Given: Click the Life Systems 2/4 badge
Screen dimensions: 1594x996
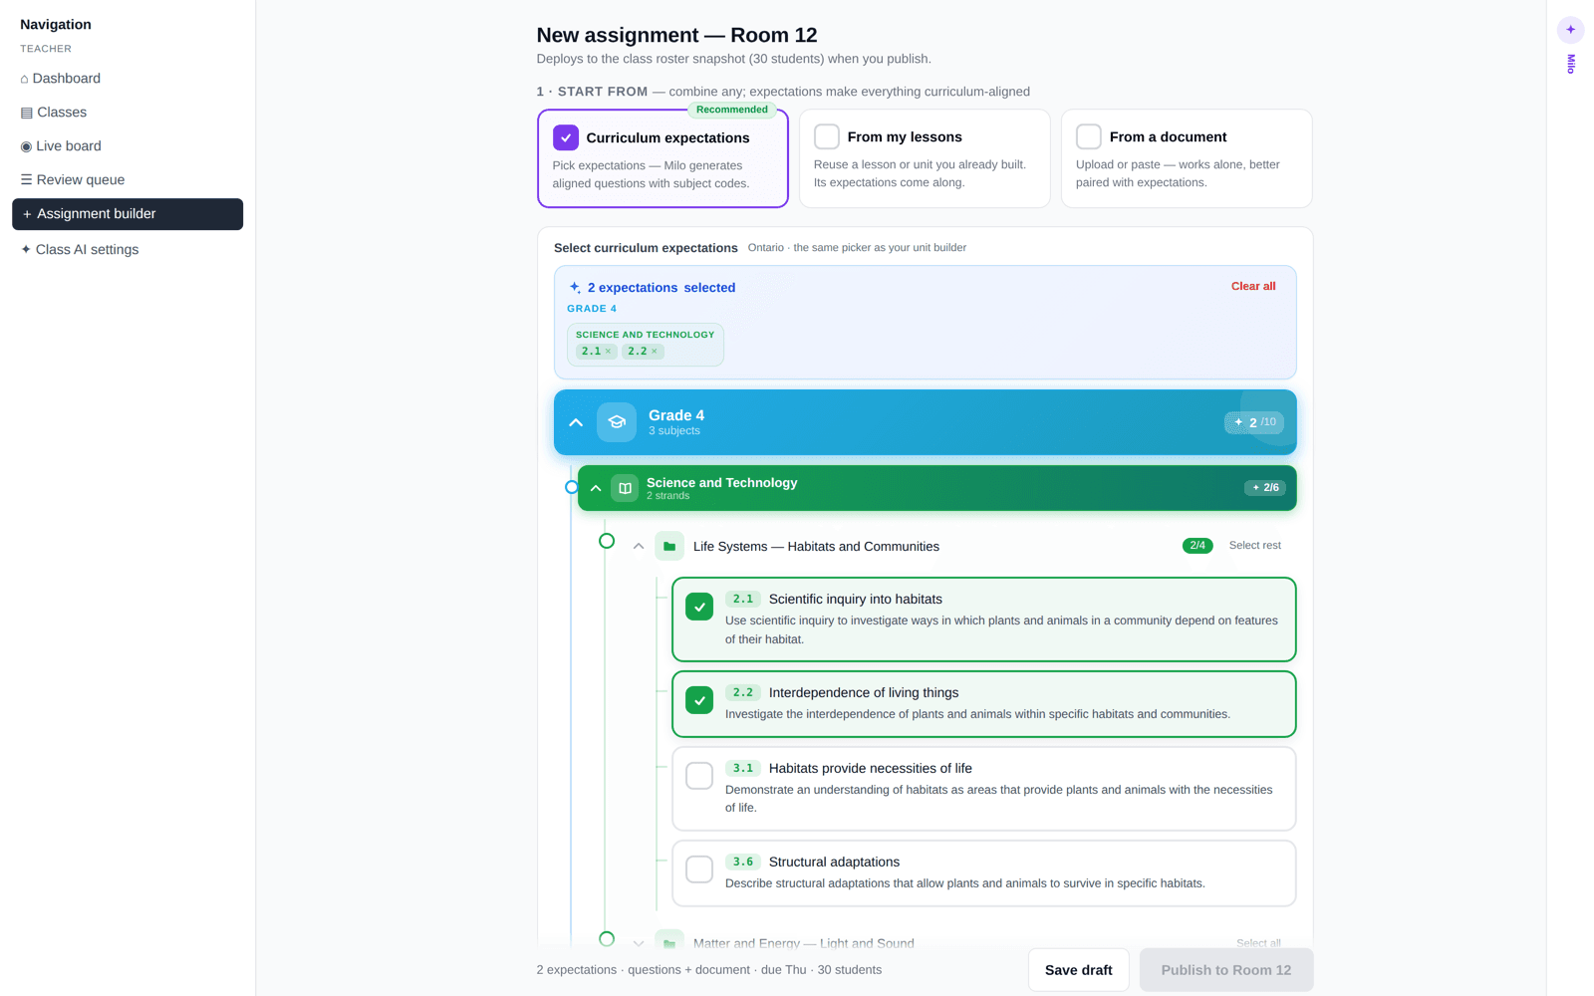Looking at the screenshot, I should pyautogui.click(x=1197, y=545).
